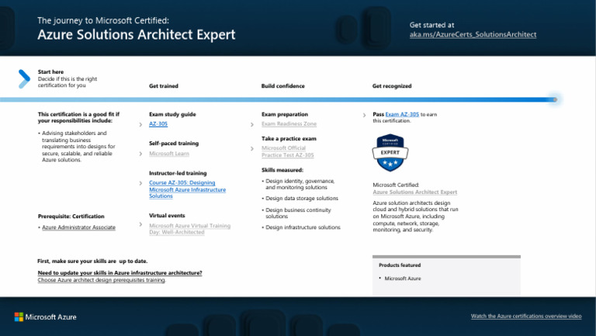
Task: Click Design identity, governance, and monitoring bullet
Action: tap(298, 185)
